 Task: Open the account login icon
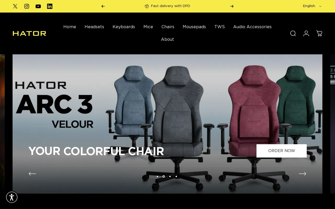pyautogui.click(x=306, y=33)
